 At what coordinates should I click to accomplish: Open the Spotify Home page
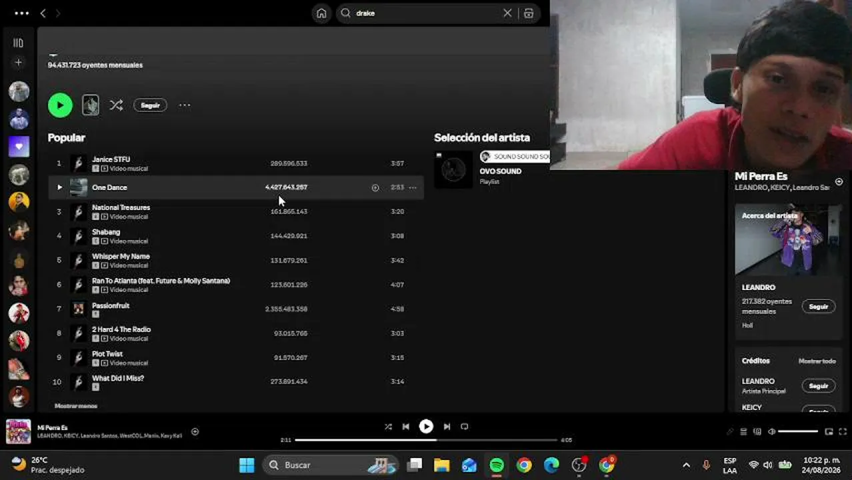tap(321, 13)
